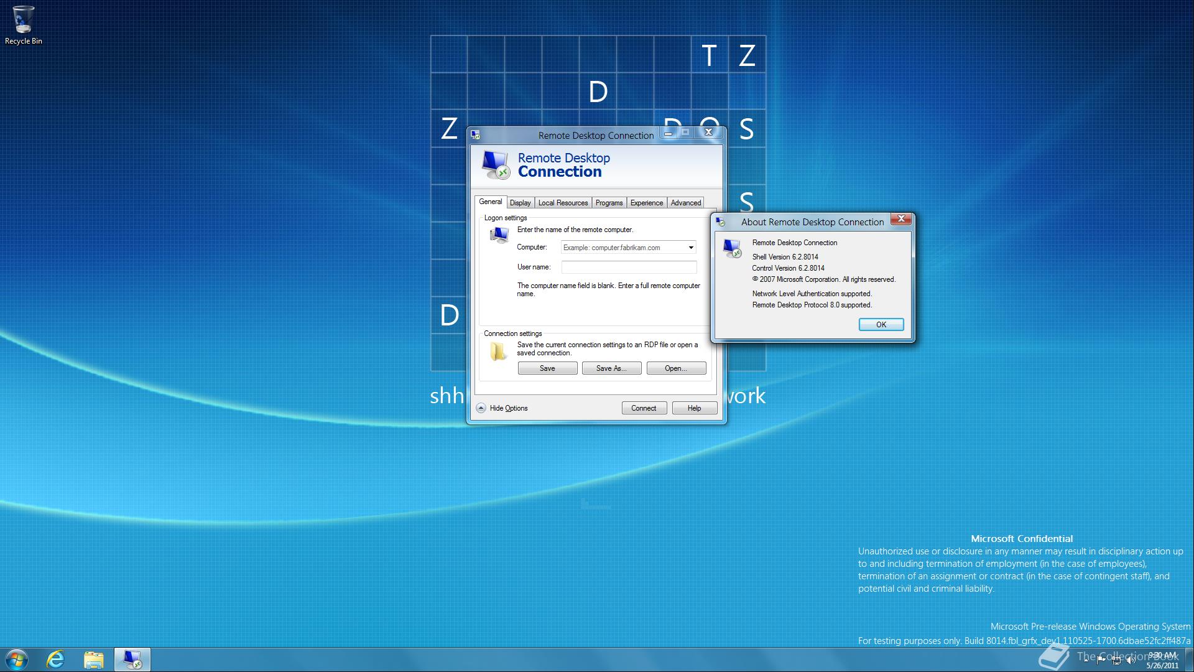Click the Save As... button
This screenshot has width=1194, height=672.
(x=611, y=368)
